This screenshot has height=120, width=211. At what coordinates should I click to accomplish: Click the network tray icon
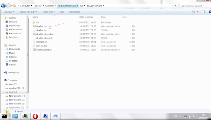185,116
